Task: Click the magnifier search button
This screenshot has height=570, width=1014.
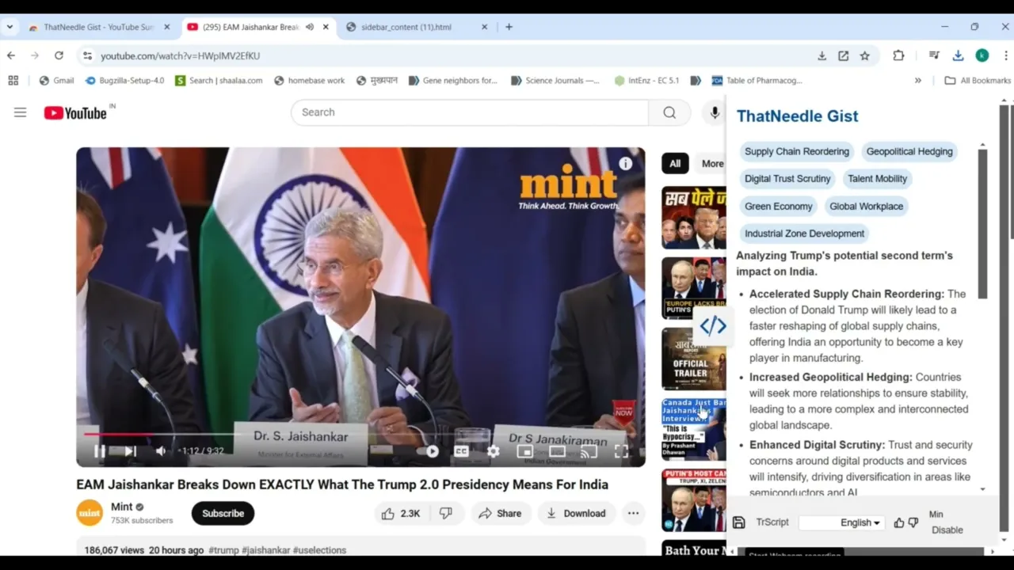Action: pos(669,112)
